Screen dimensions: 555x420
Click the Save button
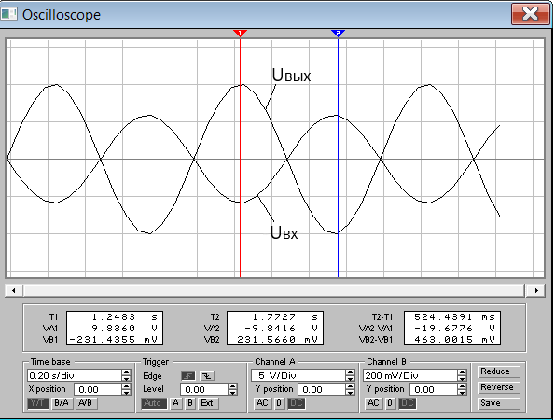(499, 403)
